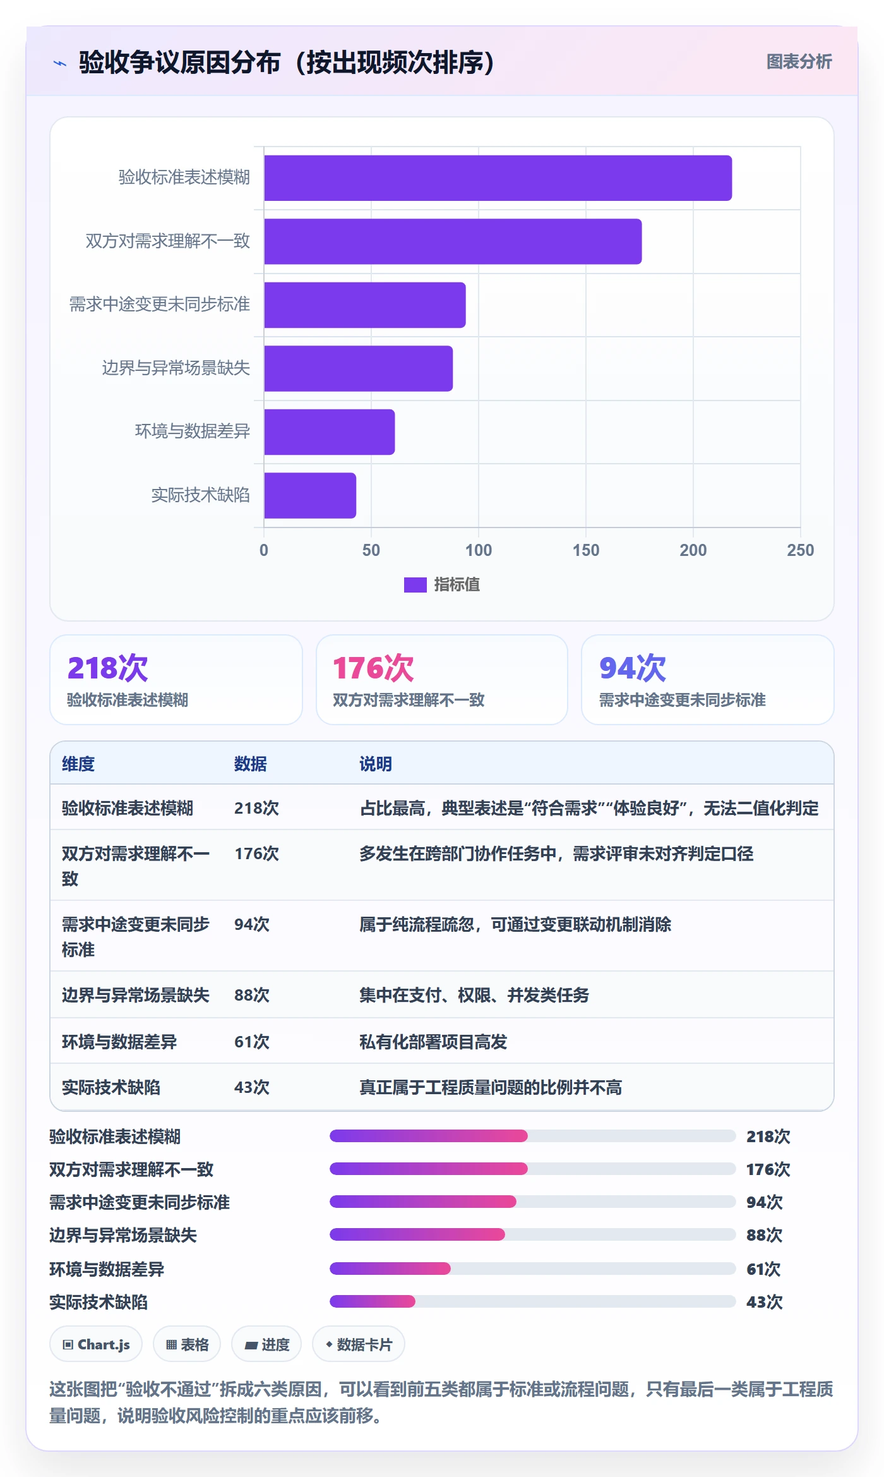Click the bar for 验收标准表述模糊
The height and width of the screenshot is (1477, 884).
point(498,178)
